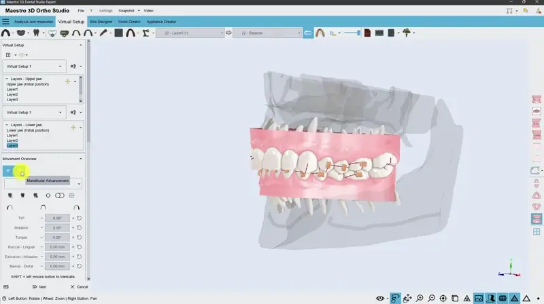544x304 pixels.
Task: Open the 22 - Layer5 dropdown
Action: coord(190,33)
